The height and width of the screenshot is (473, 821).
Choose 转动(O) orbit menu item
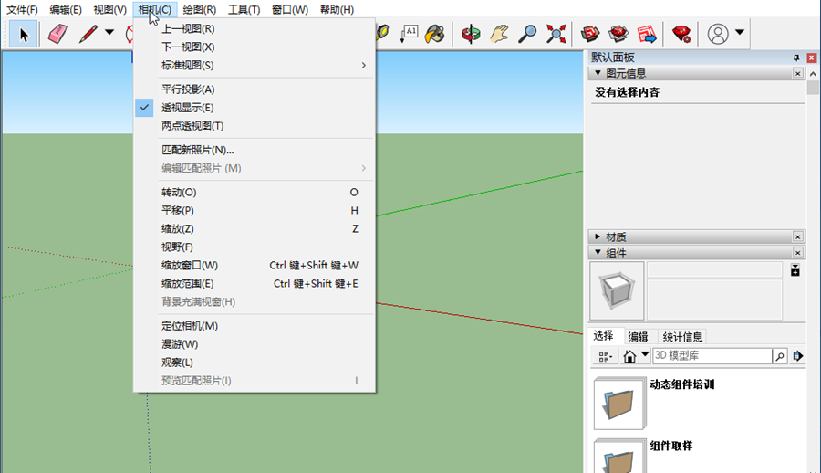[x=255, y=193]
